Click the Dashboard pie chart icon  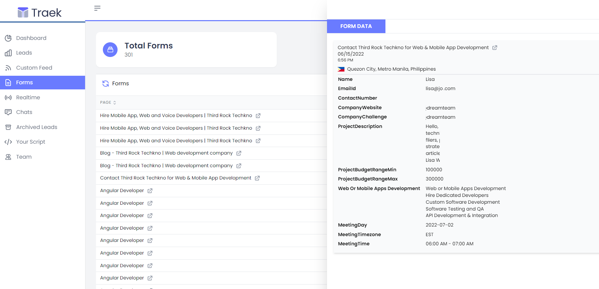pyautogui.click(x=8, y=38)
